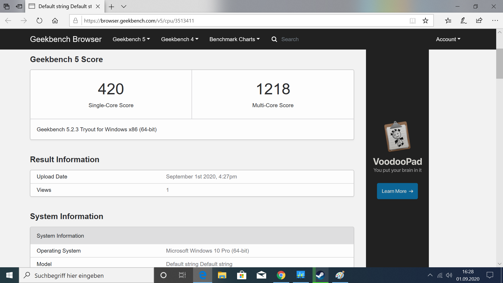
Task: Open the Account dropdown menu
Action: point(448,39)
